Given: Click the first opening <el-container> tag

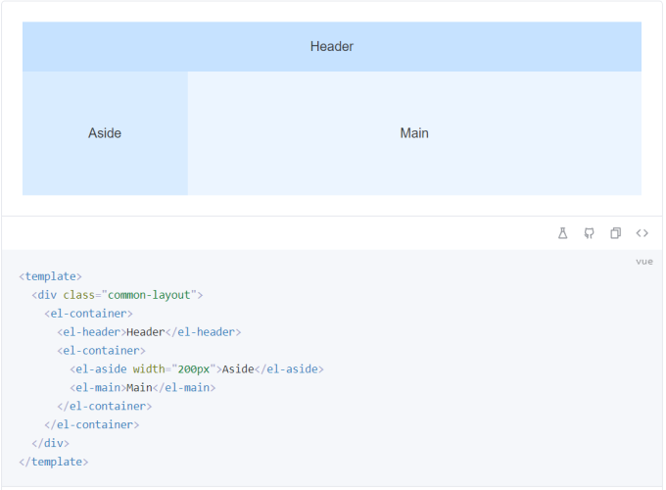Looking at the screenshot, I should [88, 314].
